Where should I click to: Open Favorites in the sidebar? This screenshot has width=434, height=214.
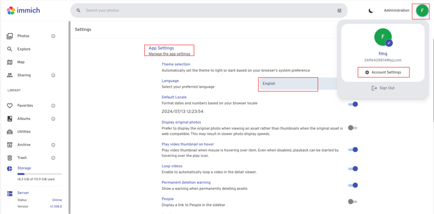[25, 106]
